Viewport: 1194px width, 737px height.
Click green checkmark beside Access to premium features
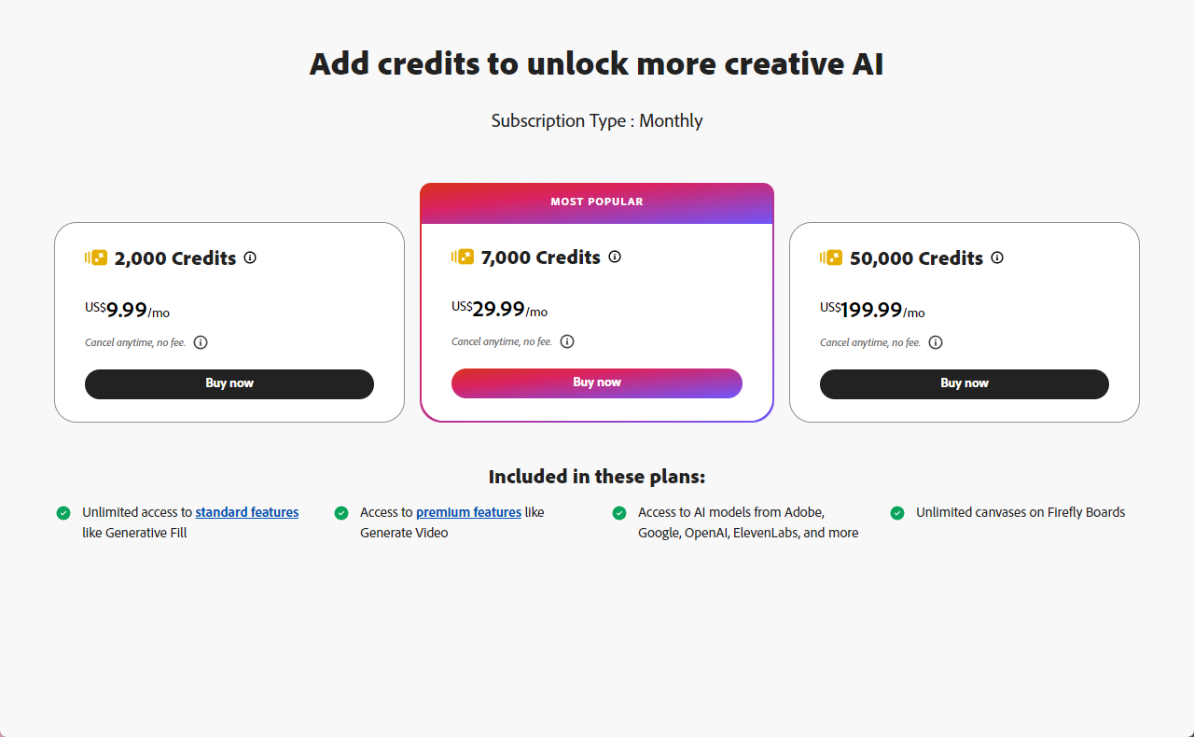(341, 513)
